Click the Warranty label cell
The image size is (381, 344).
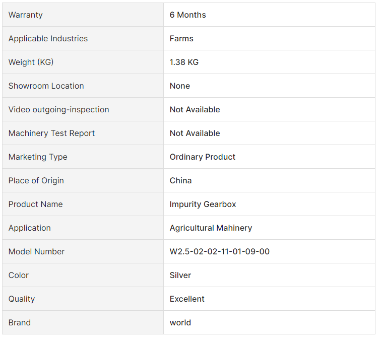coord(26,15)
